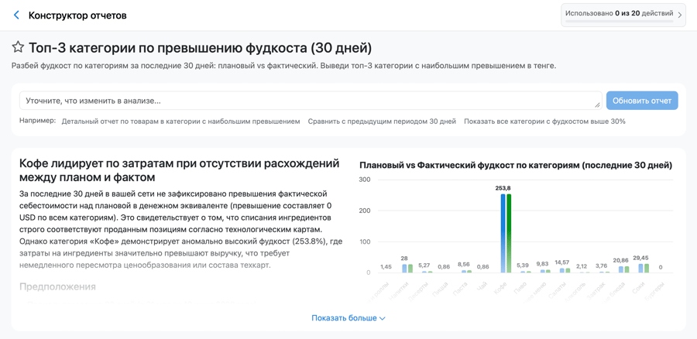
Task: Click the report title 'Топ-3 категории по превышению фудкоста'
Action: click(x=200, y=47)
